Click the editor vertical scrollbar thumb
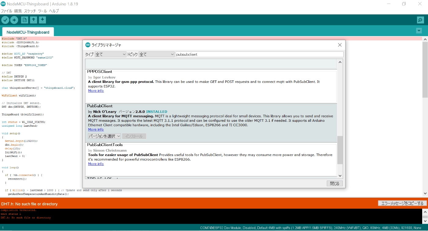 (425, 70)
